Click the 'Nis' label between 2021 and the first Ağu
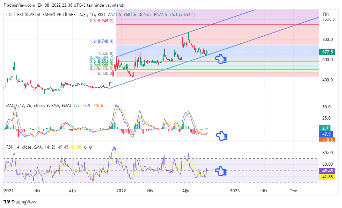Image resolution: width=342 pixels, height=208 pixels. coord(37,191)
